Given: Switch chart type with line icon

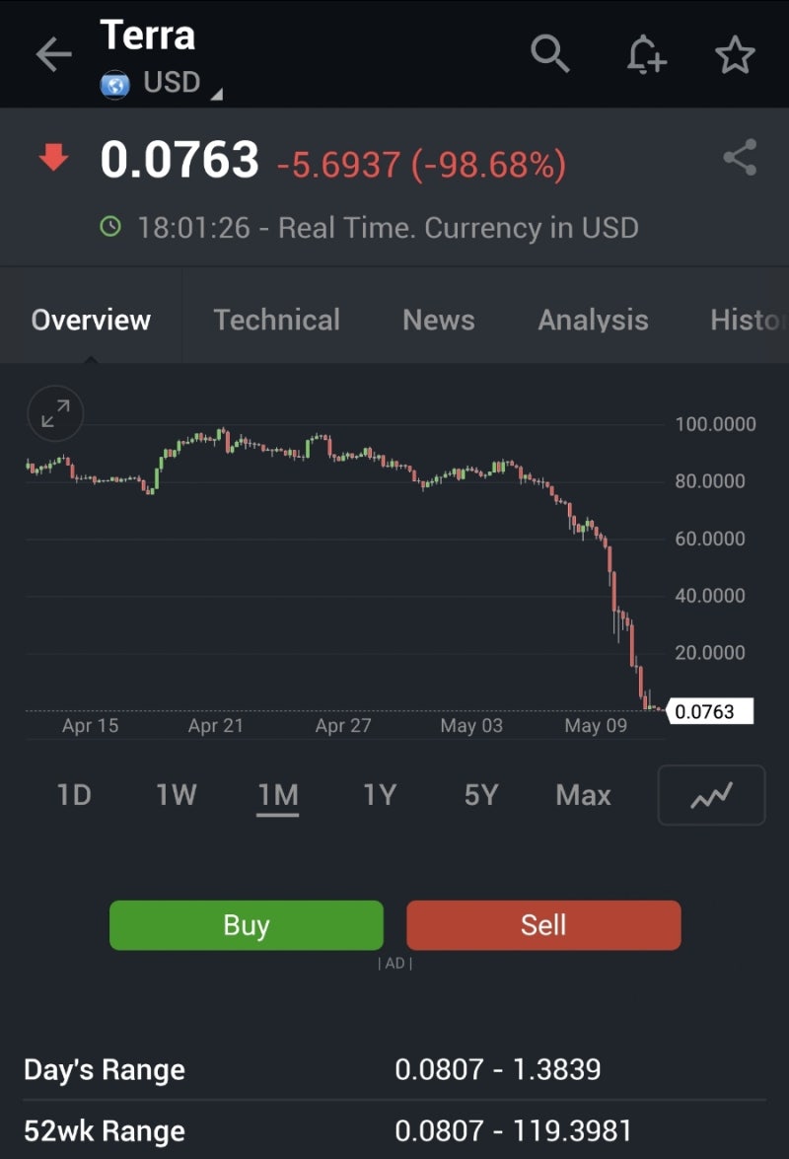Looking at the screenshot, I should click(x=711, y=795).
